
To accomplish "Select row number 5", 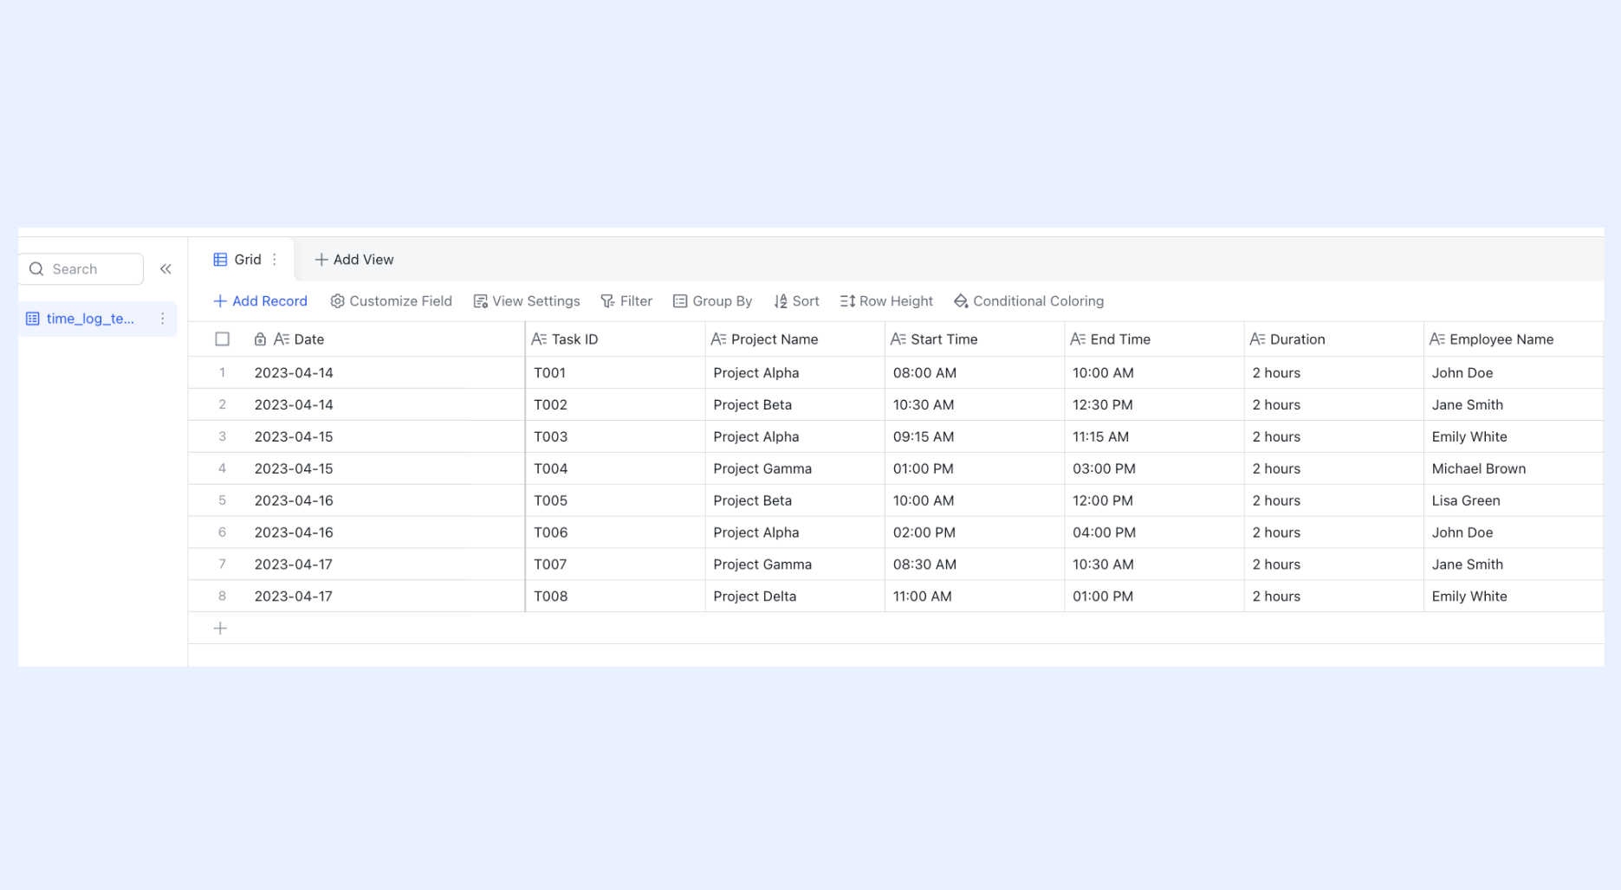I will coord(223,500).
